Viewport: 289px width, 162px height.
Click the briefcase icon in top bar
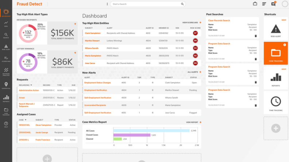click(x=255, y=4)
